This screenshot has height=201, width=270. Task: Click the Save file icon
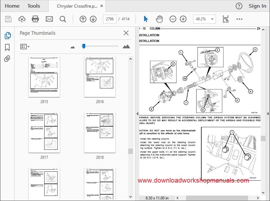pos(8,19)
